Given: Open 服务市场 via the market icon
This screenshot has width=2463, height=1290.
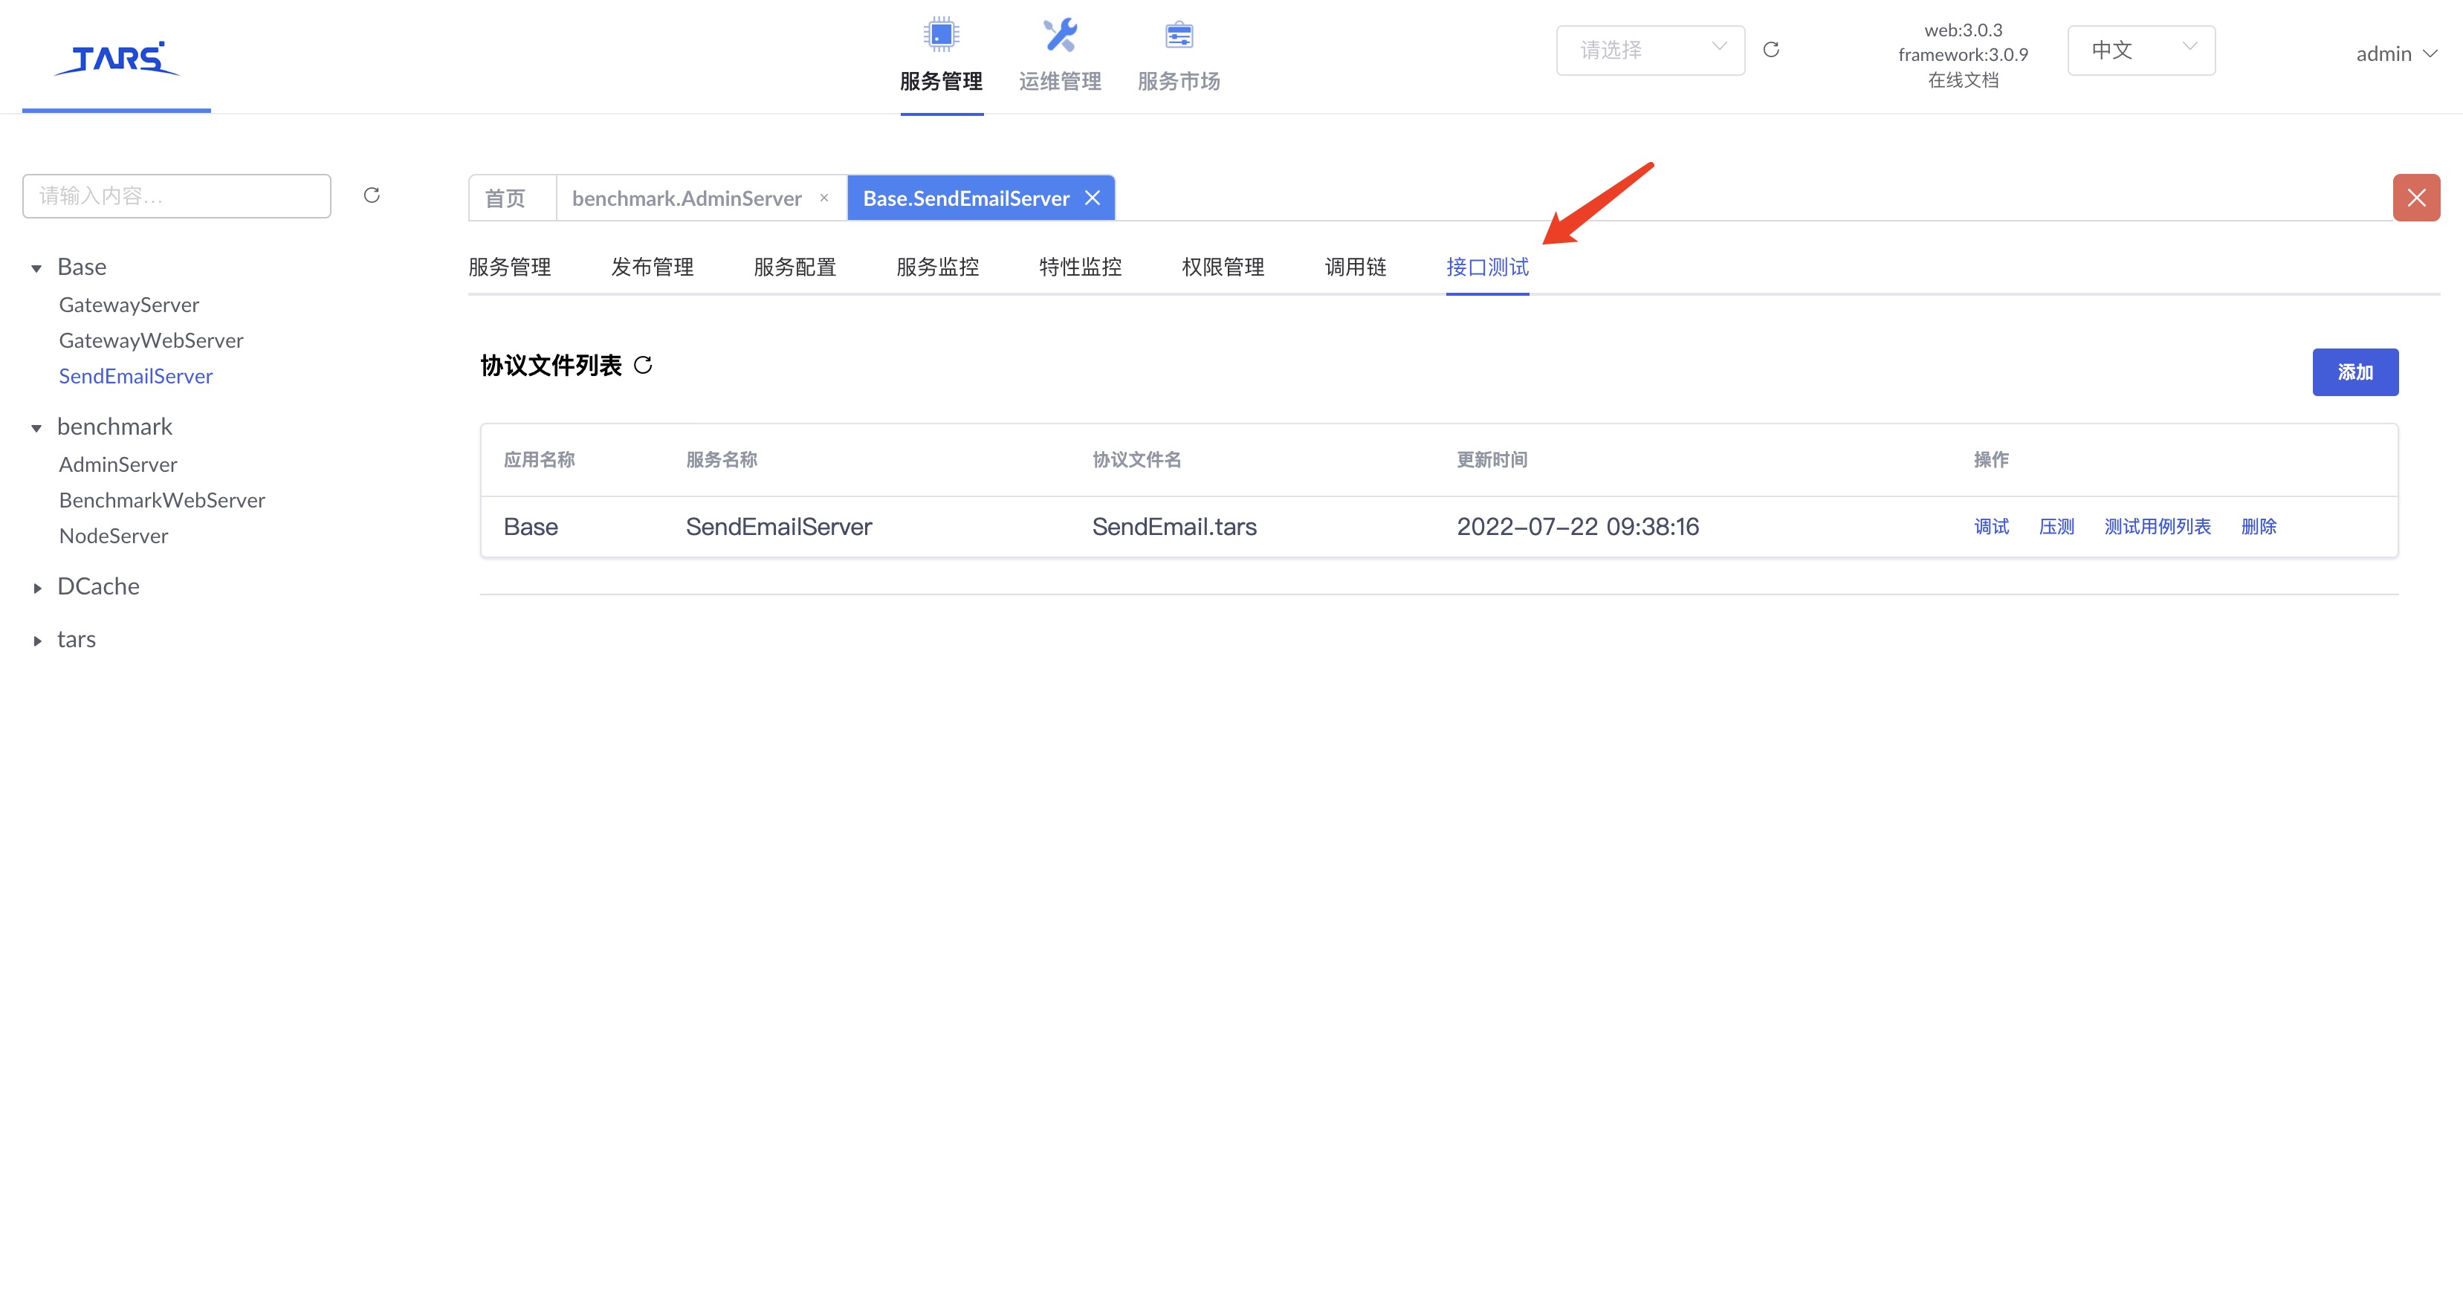Looking at the screenshot, I should point(1178,36).
